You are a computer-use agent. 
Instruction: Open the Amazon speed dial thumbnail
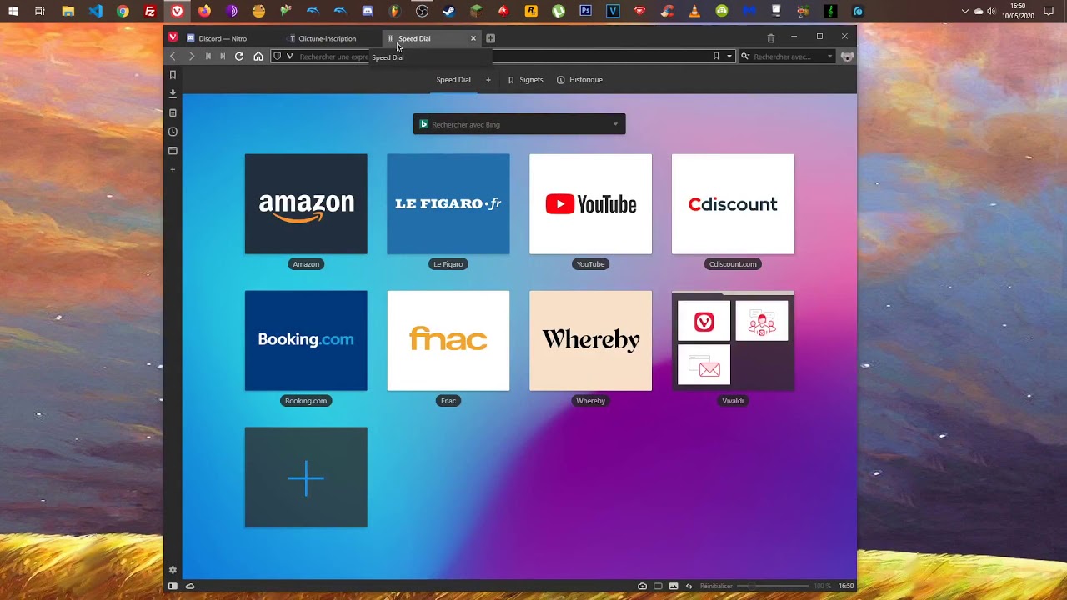pos(306,204)
